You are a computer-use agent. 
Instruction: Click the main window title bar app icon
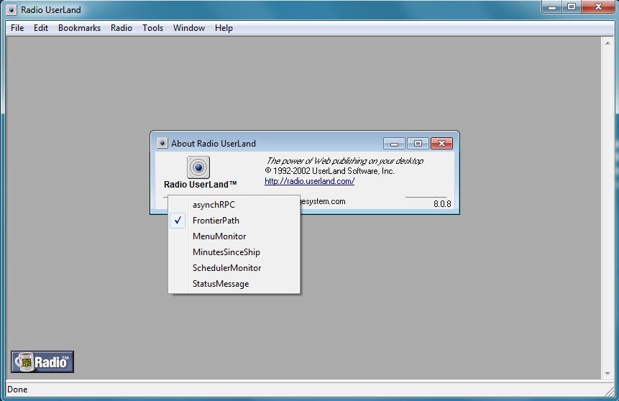point(12,9)
